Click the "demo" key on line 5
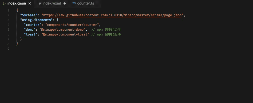This screenshot has width=253, height=103. point(30,30)
